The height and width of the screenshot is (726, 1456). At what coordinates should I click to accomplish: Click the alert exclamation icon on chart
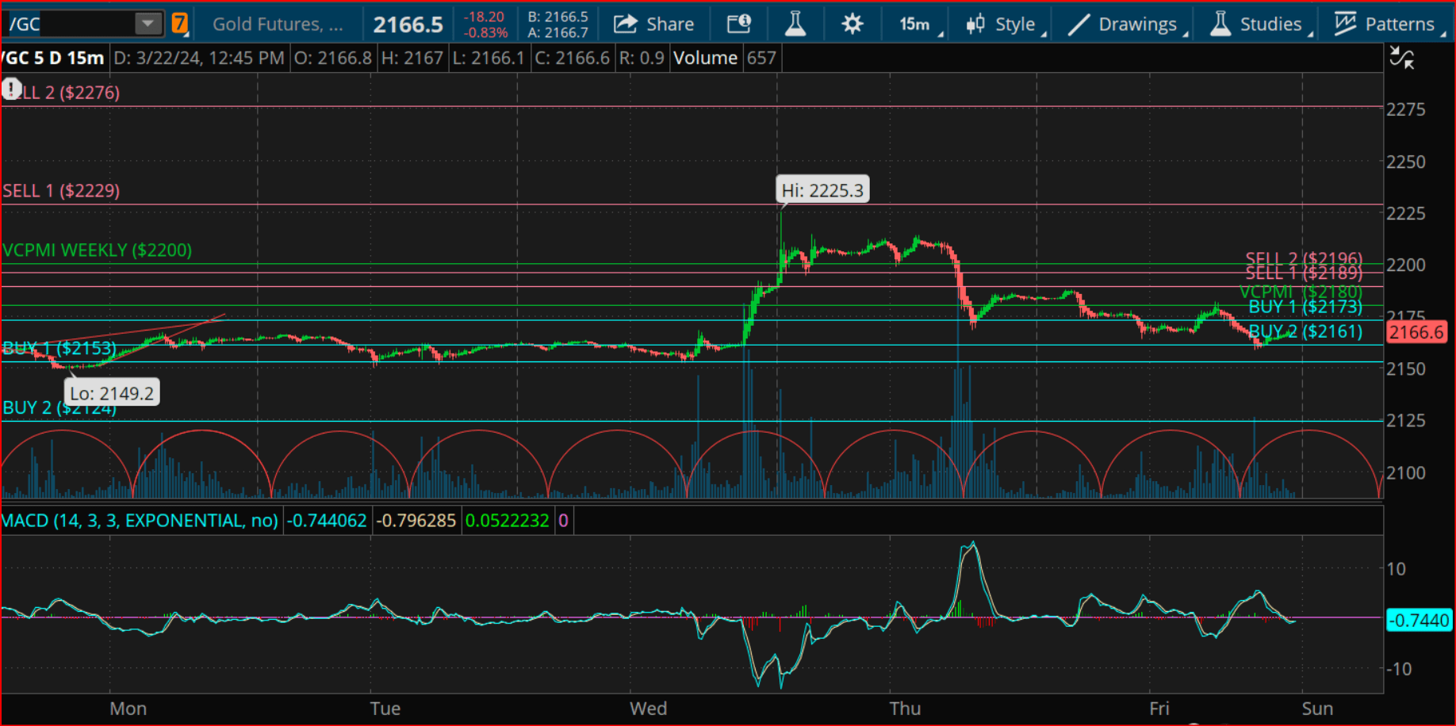click(x=11, y=89)
